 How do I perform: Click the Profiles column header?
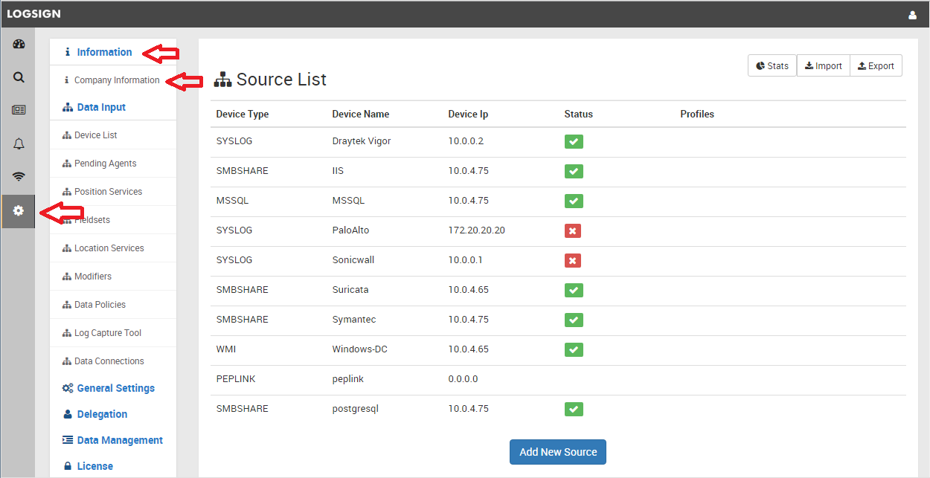coord(697,114)
